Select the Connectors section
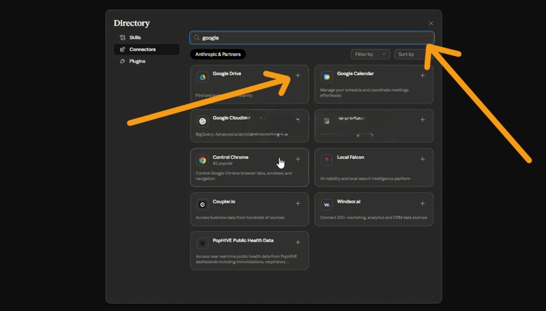The width and height of the screenshot is (546, 311). 146,49
